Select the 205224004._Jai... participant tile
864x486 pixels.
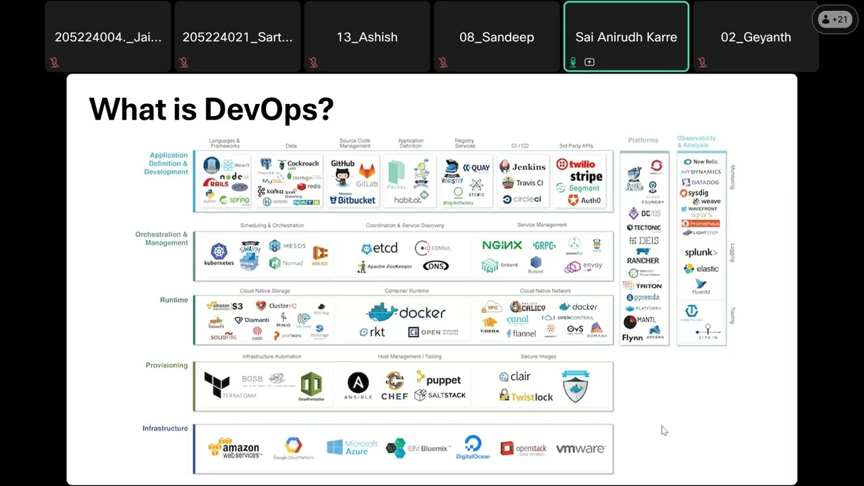pyautogui.click(x=108, y=36)
